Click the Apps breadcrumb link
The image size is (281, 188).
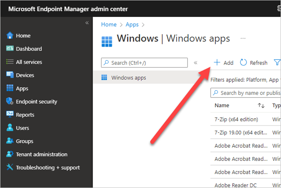tap(132, 24)
